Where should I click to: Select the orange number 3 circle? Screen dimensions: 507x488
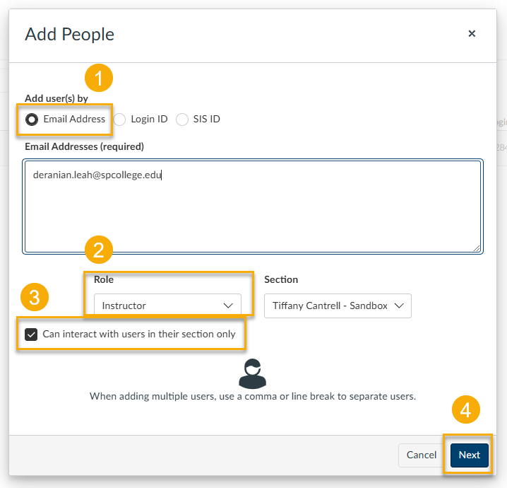coord(35,297)
